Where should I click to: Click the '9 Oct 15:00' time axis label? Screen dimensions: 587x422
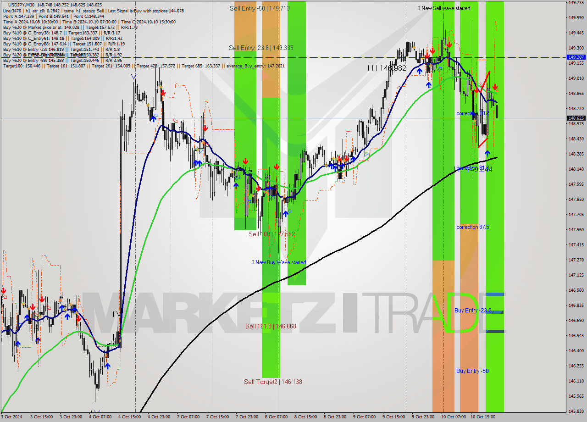click(x=393, y=417)
